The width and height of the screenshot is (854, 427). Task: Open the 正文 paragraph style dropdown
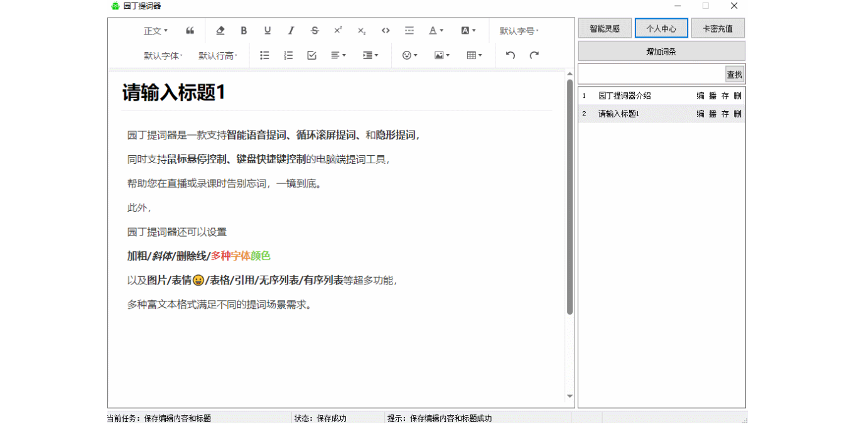156,31
